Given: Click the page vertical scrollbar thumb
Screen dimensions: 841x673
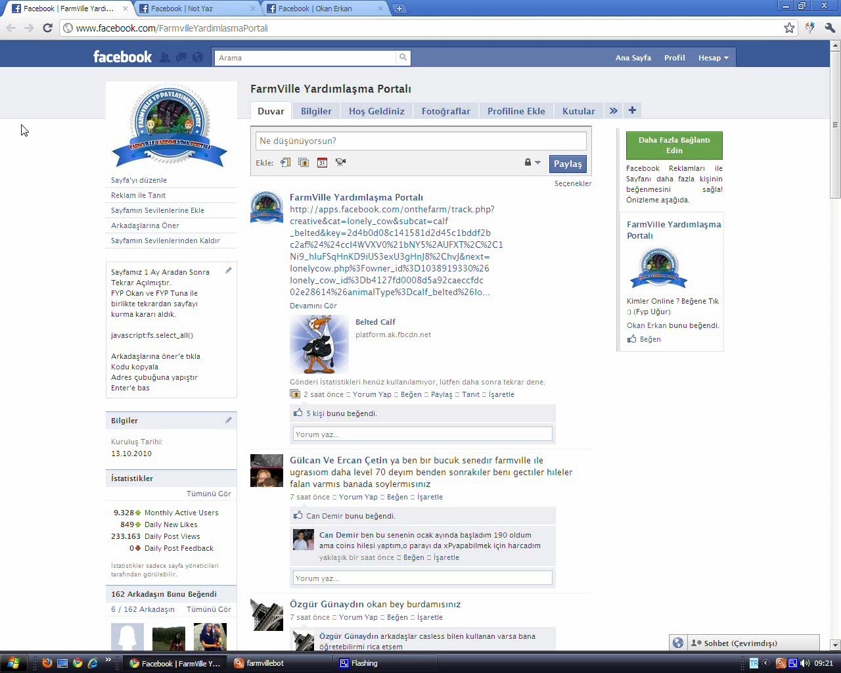Looking at the screenshot, I should tap(836, 125).
